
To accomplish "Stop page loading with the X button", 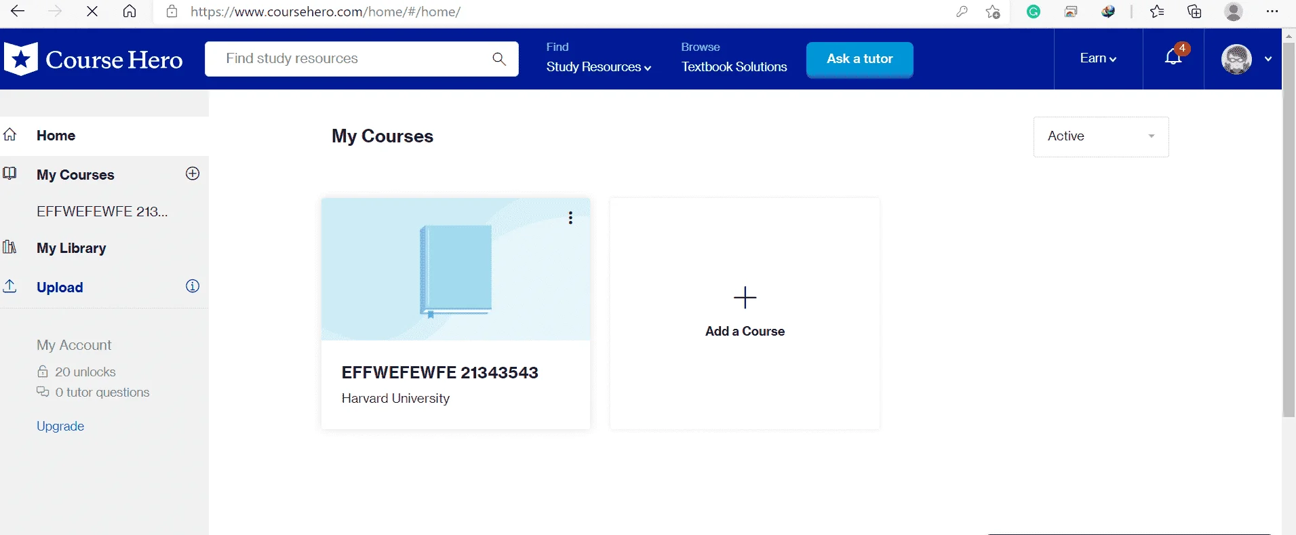I will pos(92,12).
